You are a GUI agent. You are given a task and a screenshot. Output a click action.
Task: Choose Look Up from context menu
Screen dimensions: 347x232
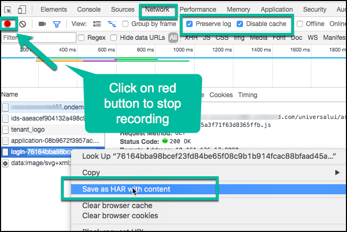(x=209, y=156)
